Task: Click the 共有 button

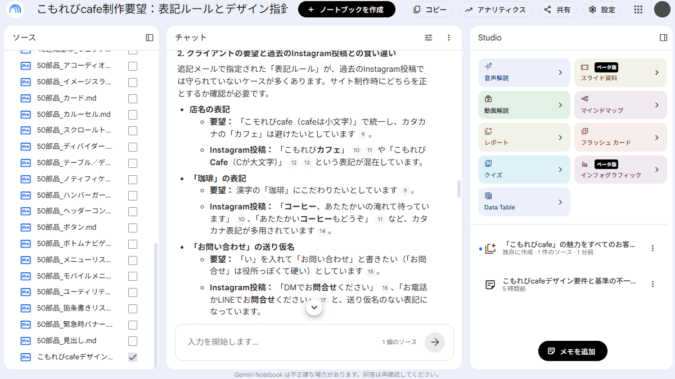Action: [558, 10]
